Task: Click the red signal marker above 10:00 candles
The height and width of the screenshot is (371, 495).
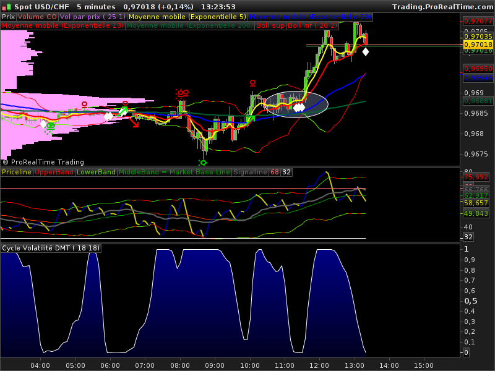Action: [x=252, y=83]
